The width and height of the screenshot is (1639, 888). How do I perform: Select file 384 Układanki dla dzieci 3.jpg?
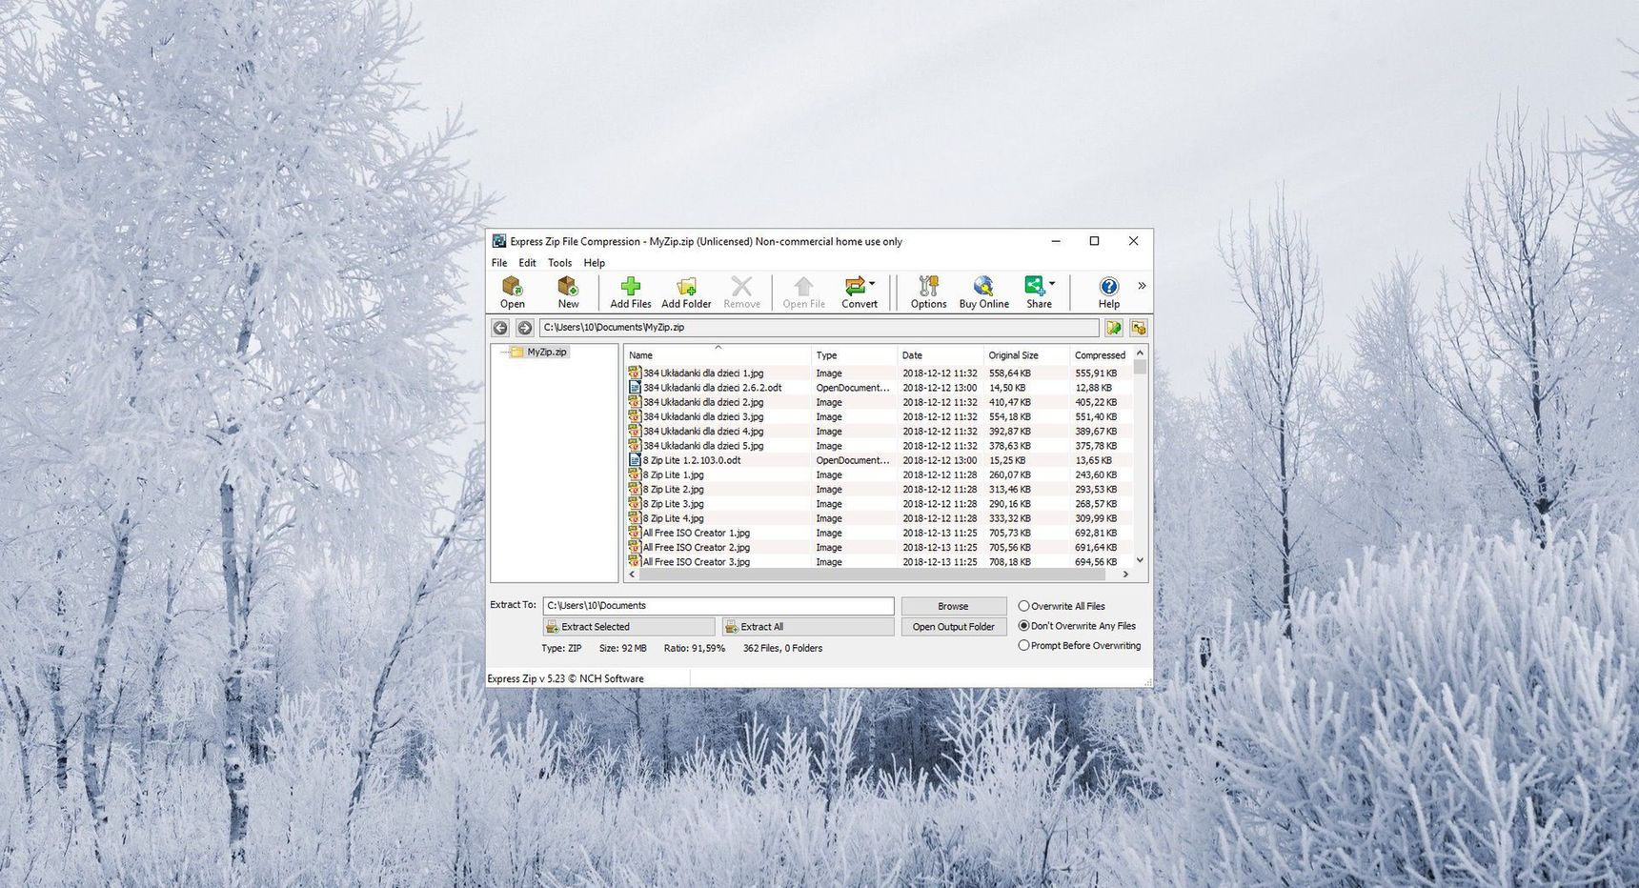(x=703, y=416)
